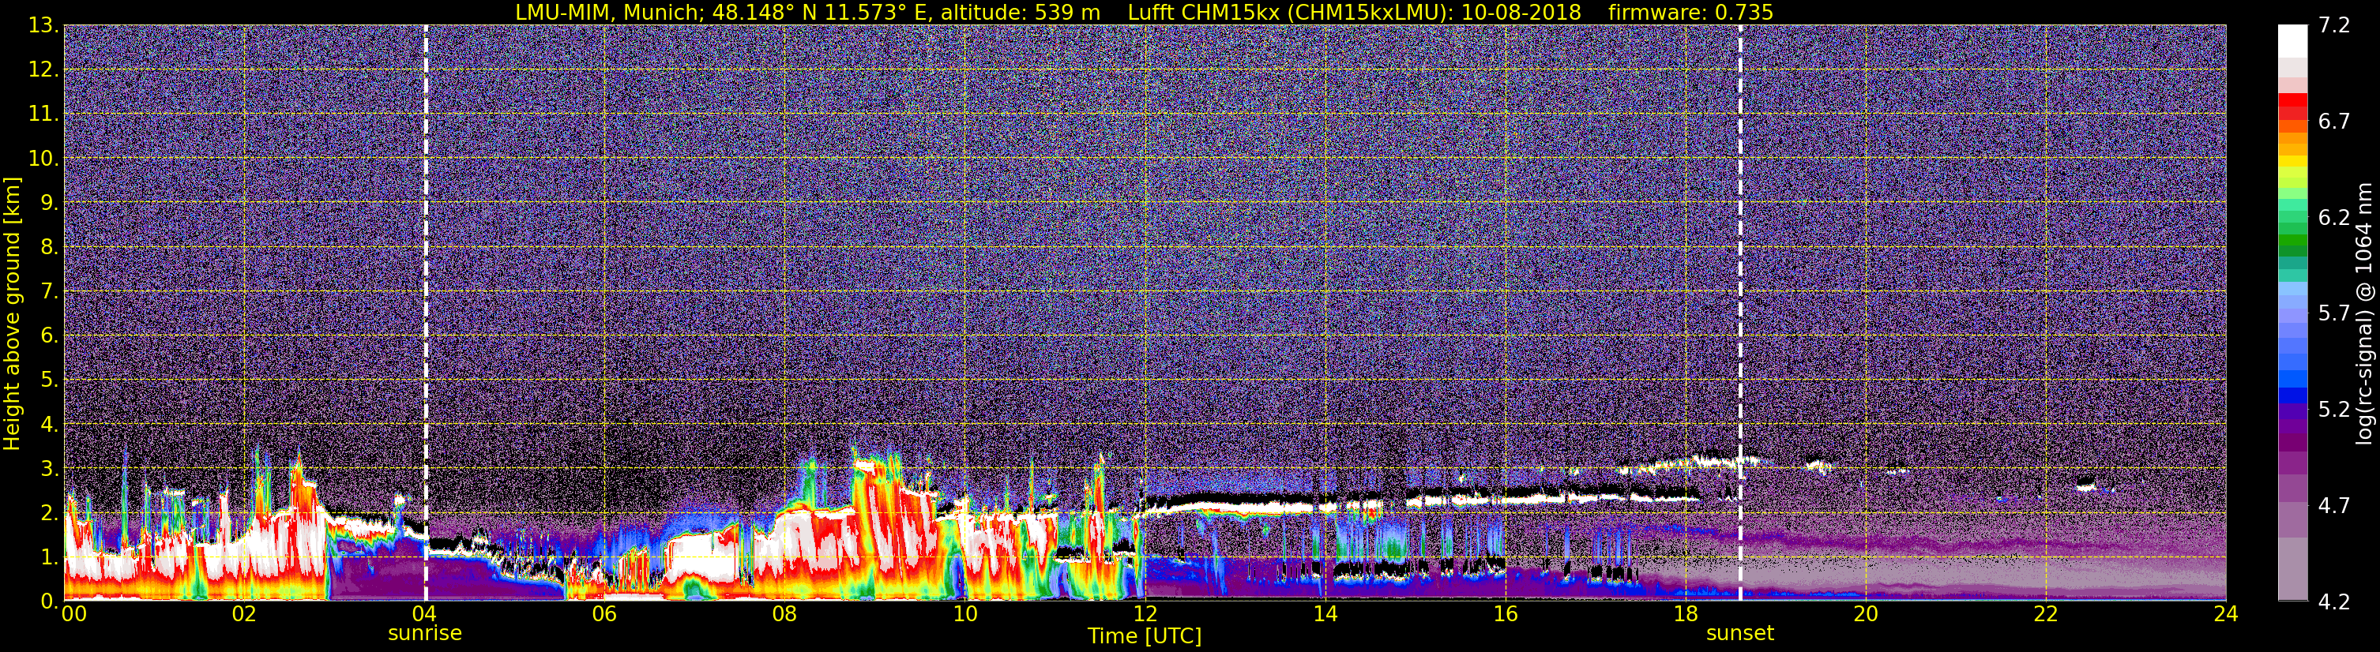Click the "log(rc-signal) @ 1064 nm" colorbar label
The image size is (2380, 652).
click(x=2366, y=313)
